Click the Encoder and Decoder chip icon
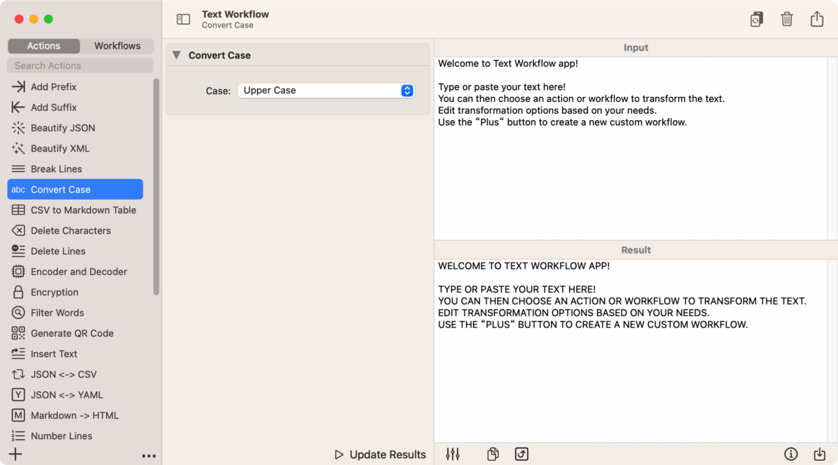Image resolution: width=838 pixels, height=465 pixels. pos(18,272)
